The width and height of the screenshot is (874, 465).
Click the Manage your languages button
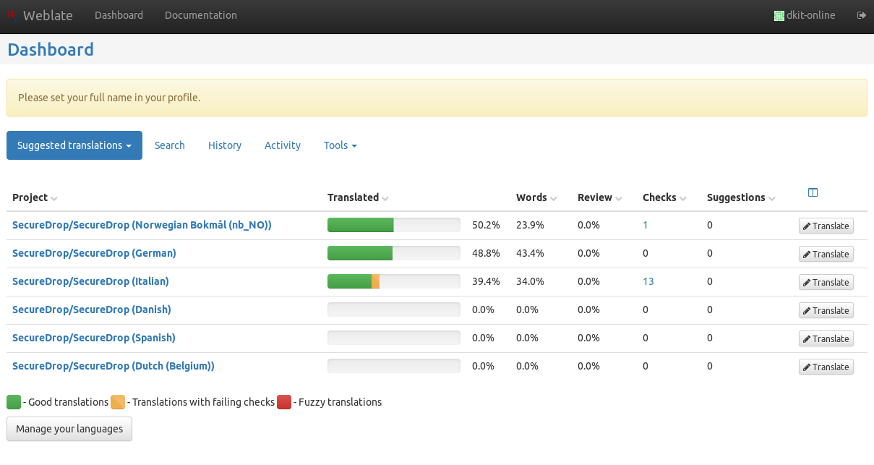pyautogui.click(x=69, y=429)
